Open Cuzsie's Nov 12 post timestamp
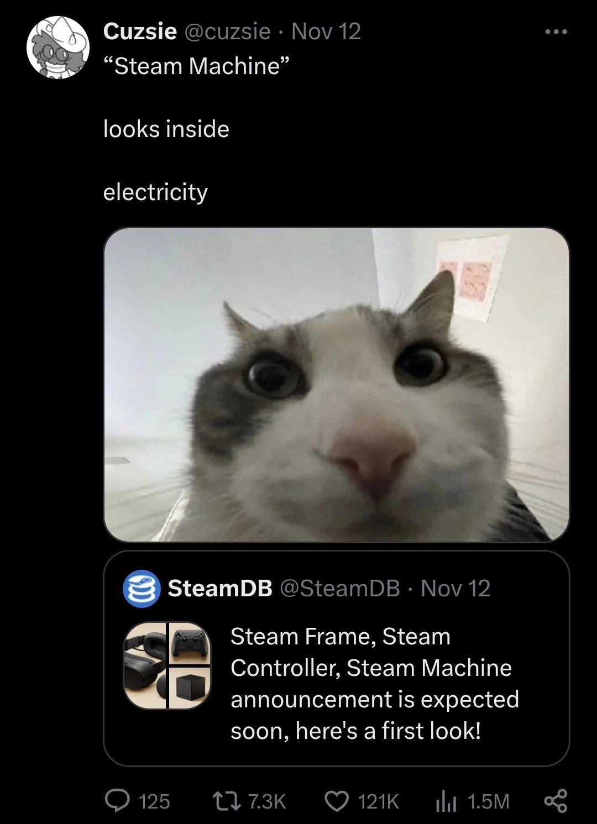This screenshot has width=597, height=824. pyautogui.click(x=326, y=32)
